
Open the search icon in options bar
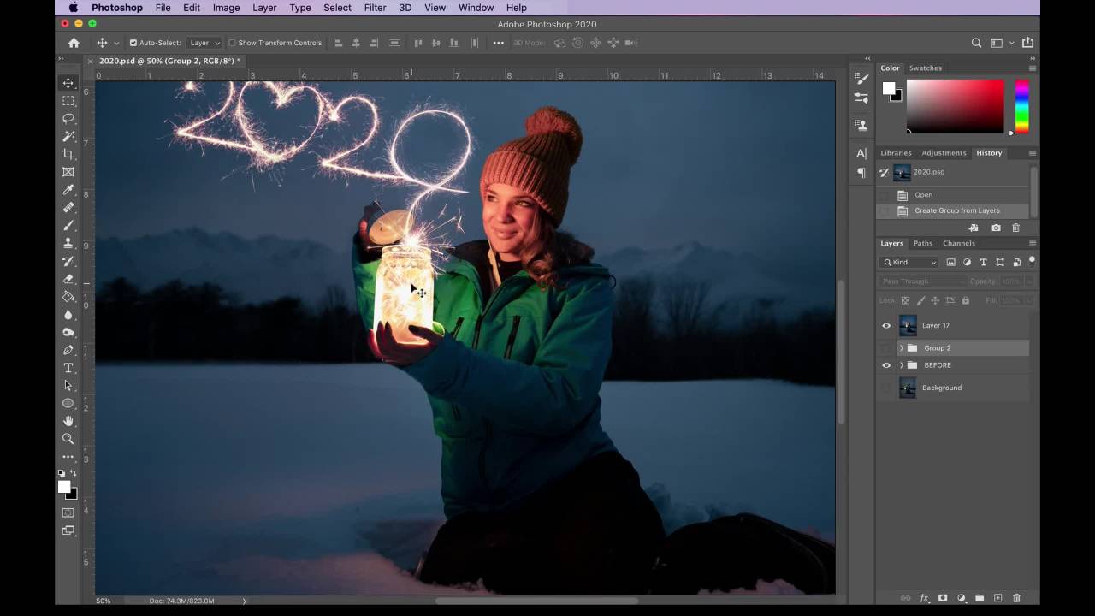click(x=976, y=43)
